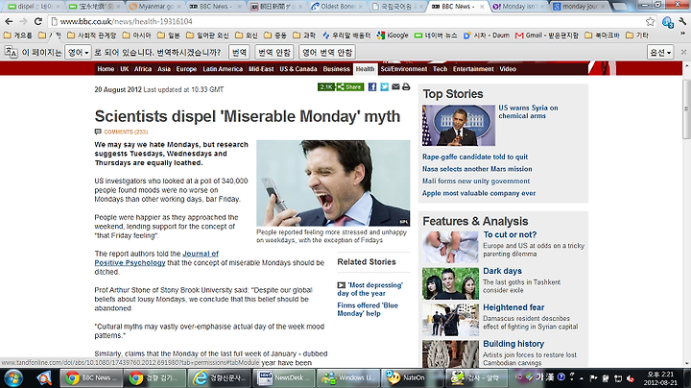The height and width of the screenshot is (388, 691).
Task: Switch to the BBC News Chrome taskbar window
Action: point(91,377)
